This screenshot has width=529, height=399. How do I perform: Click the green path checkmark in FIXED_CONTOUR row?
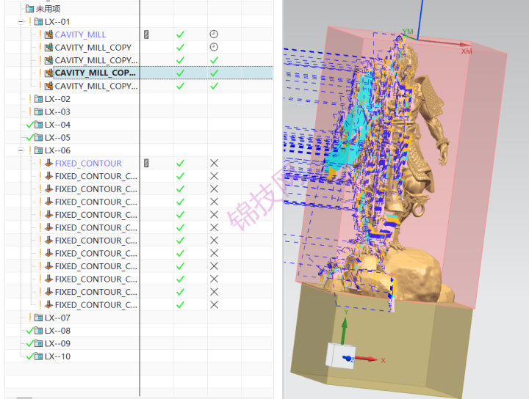click(181, 164)
